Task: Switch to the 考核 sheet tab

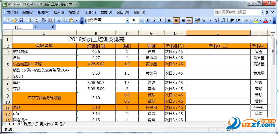Action: (x=58, y=124)
